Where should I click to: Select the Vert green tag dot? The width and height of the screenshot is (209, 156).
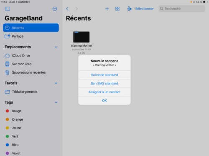[x=8, y=136]
